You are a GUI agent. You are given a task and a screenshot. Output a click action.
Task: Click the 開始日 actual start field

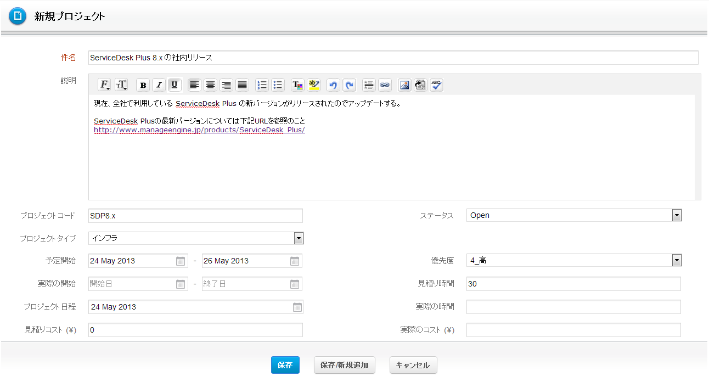(138, 284)
